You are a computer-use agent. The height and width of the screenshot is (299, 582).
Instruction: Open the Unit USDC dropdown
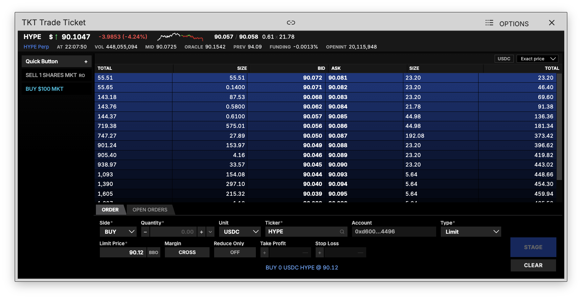[240, 232]
